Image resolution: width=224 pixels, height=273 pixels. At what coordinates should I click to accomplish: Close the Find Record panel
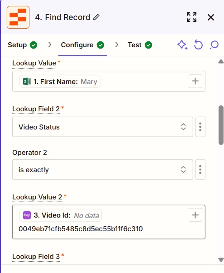pyautogui.click(x=211, y=17)
